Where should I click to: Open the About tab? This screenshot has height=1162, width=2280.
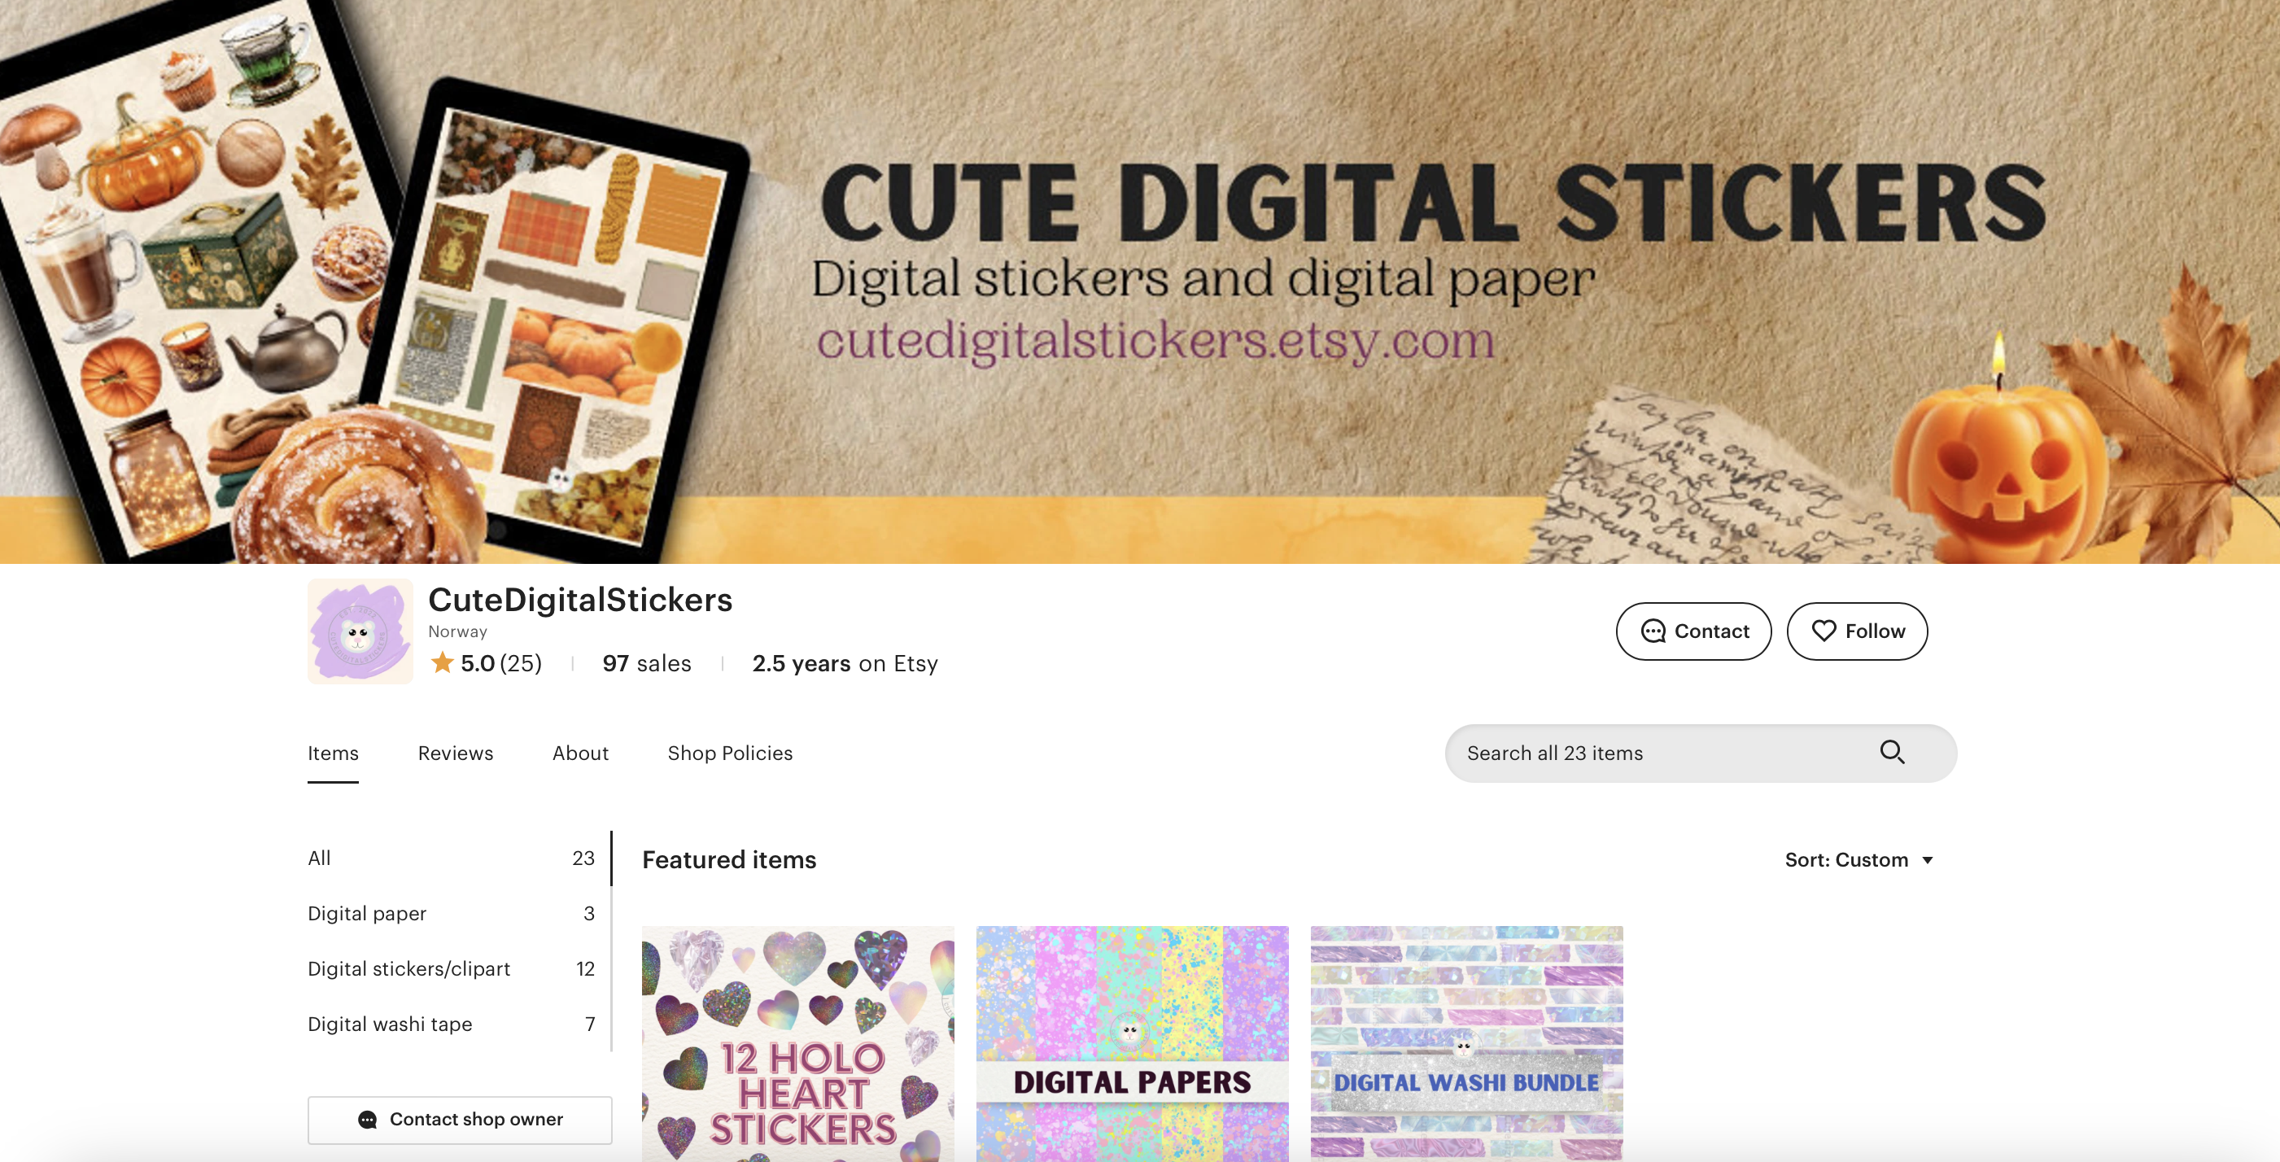coord(581,754)
